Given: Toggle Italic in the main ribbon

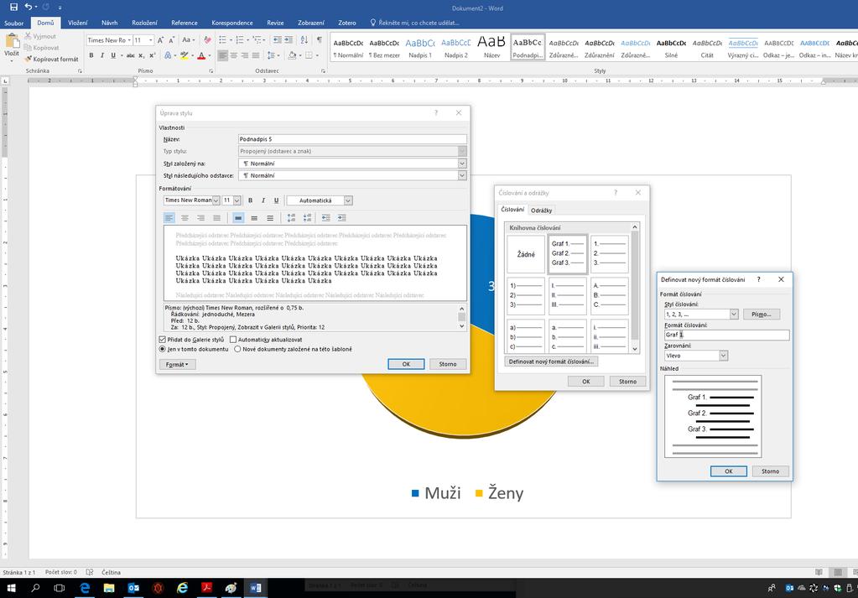Looking at the screenshot, I should click(101, 55).
